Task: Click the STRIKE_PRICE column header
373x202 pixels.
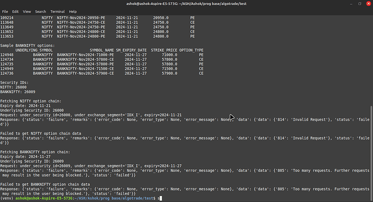Action: click(x=164, y=50)
